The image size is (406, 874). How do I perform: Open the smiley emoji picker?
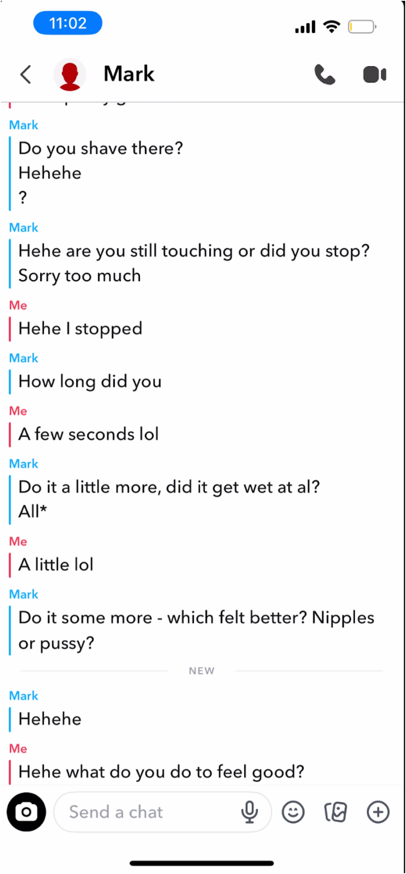[x=293, y=812]
